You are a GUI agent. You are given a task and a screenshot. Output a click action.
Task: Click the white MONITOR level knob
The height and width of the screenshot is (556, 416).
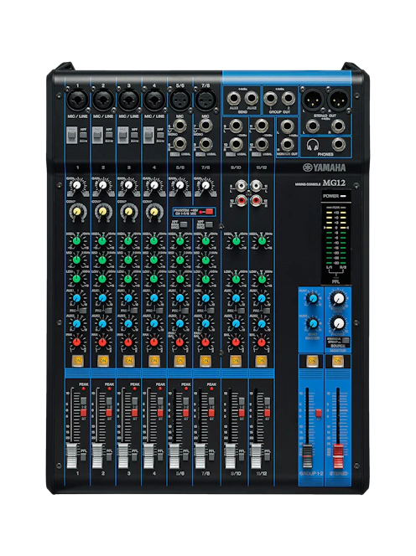[338, 298]
